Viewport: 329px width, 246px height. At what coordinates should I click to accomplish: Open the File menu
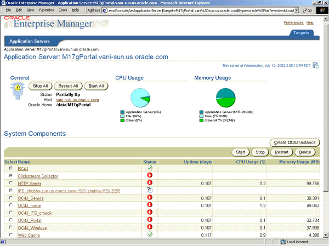click(x=8, y=10)
